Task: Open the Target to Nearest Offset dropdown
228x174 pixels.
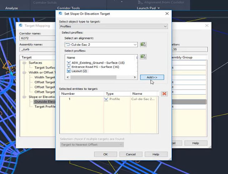Action: pos(121,144)
